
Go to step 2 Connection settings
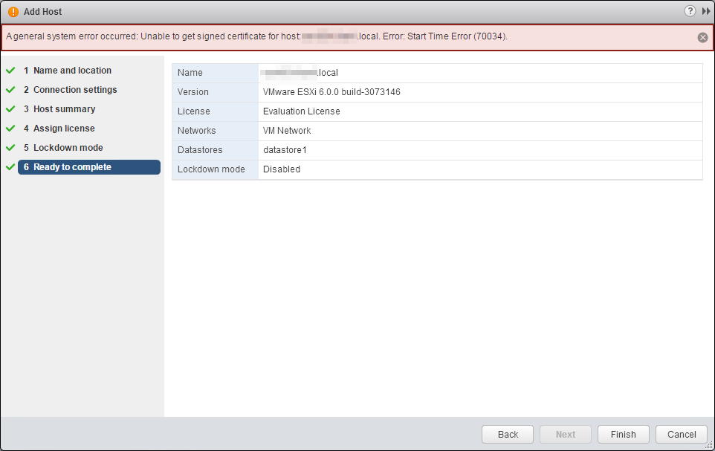pyautogui.click(x=70, y=90)
